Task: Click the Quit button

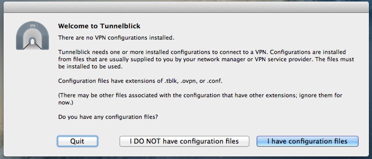Action: tap(77, 141)
